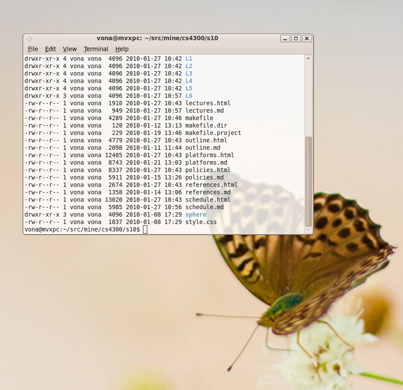Click the scrollbar down arrow
The image size is (403, 390).
pos(309,229)
